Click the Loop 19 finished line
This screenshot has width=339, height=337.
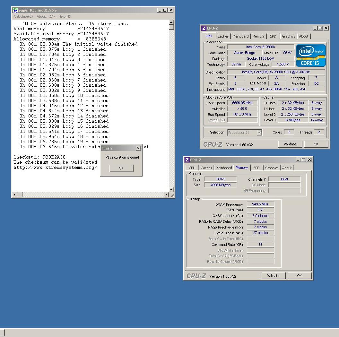click(64, 142)
